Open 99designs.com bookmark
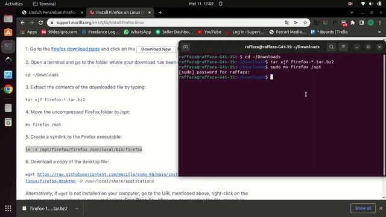The width and height of the screenshot is (386, 217). [x=59, y=32]
